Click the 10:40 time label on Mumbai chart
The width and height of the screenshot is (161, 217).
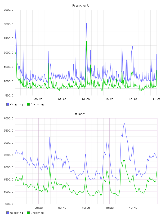133,208
